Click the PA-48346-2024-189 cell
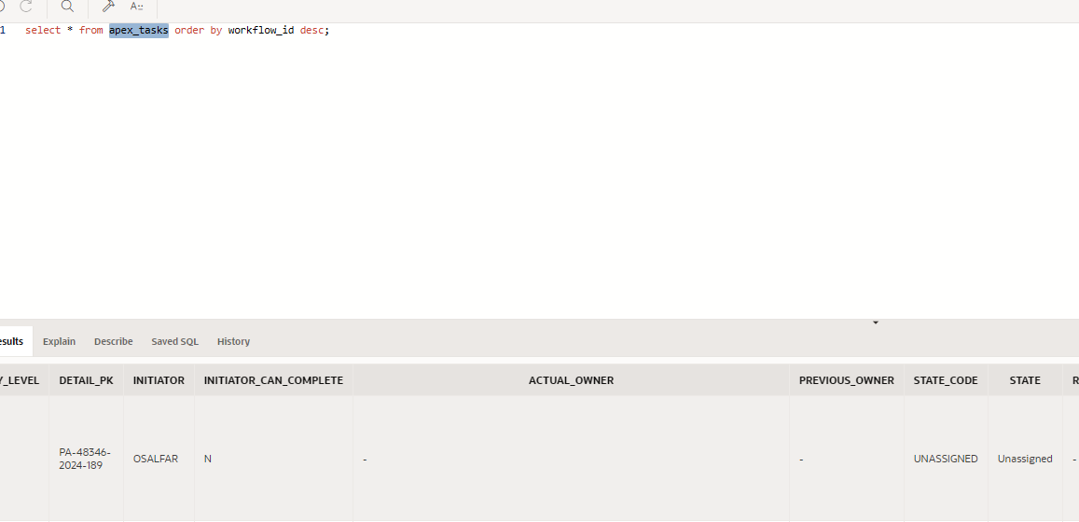Screen dimensions: 1079x522 85,459
